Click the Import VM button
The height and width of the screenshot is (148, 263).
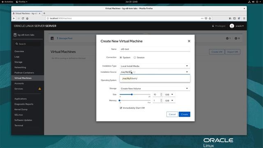tap(233, 52)
